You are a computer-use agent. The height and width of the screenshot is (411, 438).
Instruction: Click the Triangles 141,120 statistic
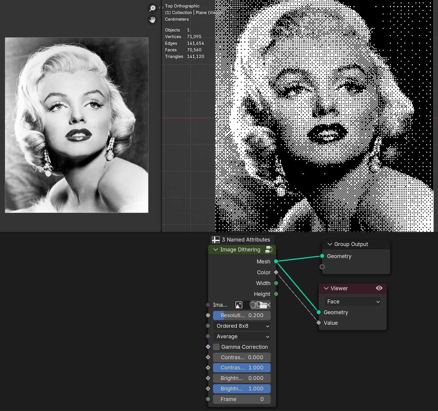185,56
